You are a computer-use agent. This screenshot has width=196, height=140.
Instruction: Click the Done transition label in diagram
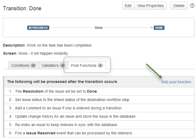(x=99, y=28)
